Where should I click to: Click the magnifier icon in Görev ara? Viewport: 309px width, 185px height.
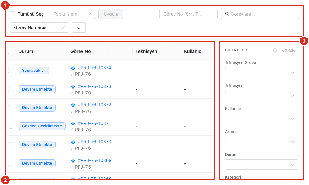pos(227,14)
